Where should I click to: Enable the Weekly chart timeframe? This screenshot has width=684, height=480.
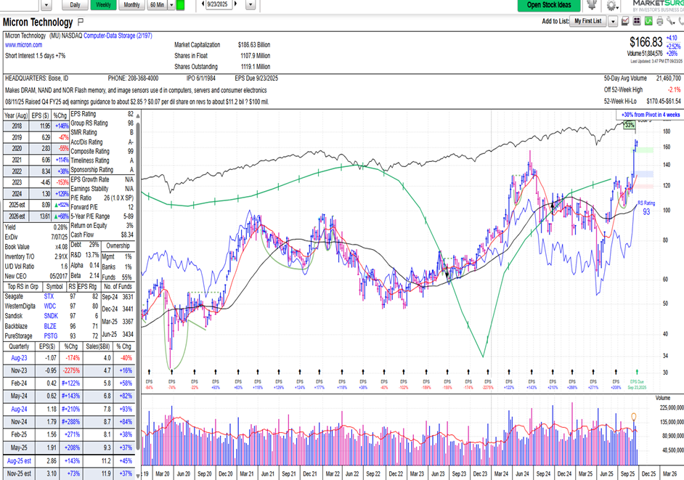pyautogui.click(x=103, y=5)
